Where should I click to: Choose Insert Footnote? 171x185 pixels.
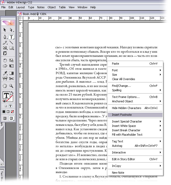point(135,115)
